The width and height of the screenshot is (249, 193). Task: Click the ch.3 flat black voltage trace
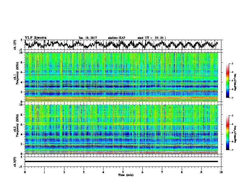(121, 161)
